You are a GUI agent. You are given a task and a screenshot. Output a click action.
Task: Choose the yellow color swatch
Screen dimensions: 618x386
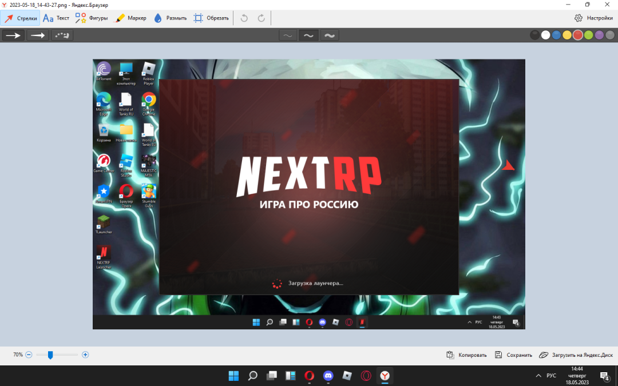pyautogui.click(x=567, y=35)
